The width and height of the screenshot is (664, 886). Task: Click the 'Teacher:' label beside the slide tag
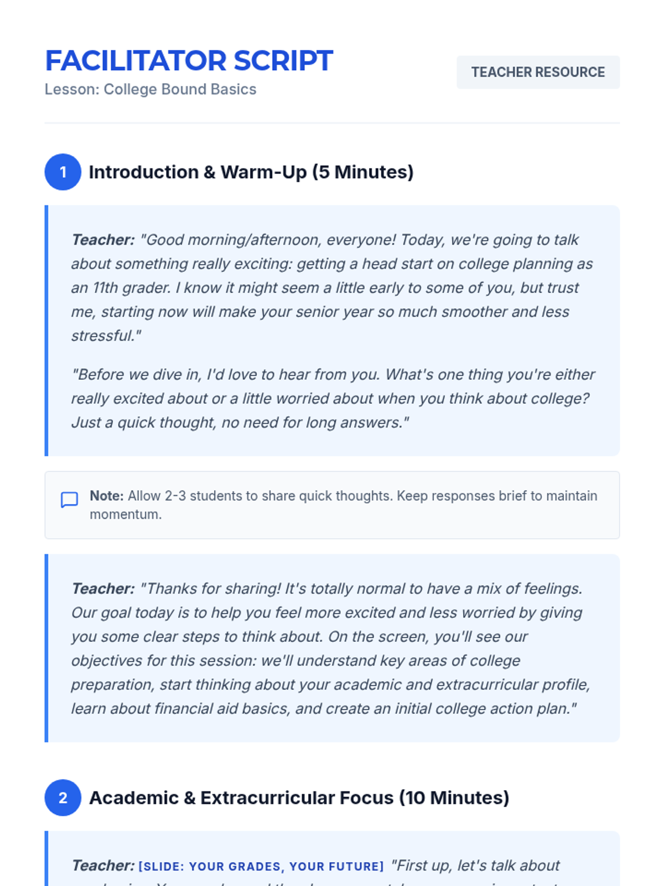[x=103, y=866]
